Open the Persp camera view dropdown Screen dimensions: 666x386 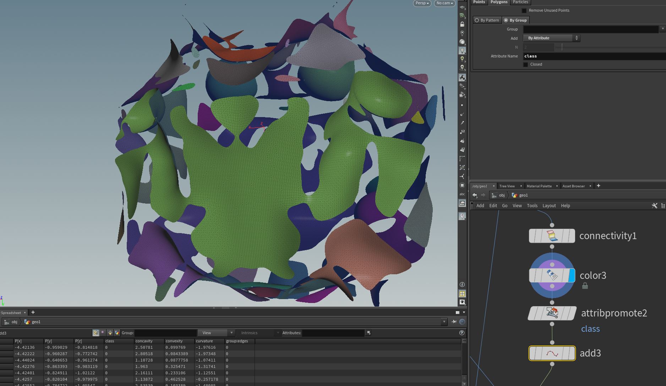(x=422, y=3)
